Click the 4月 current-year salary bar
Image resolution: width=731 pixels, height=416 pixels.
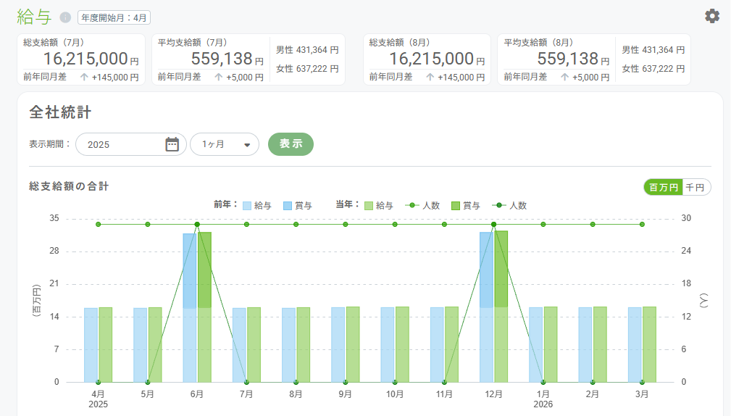(x=106, y=345)
